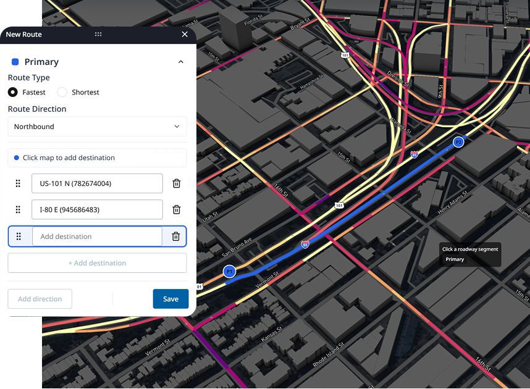Delete the US-101 N destination
The width and height of the screenshot is (530, 389).
pyautogui.click(x=176, y=183)
